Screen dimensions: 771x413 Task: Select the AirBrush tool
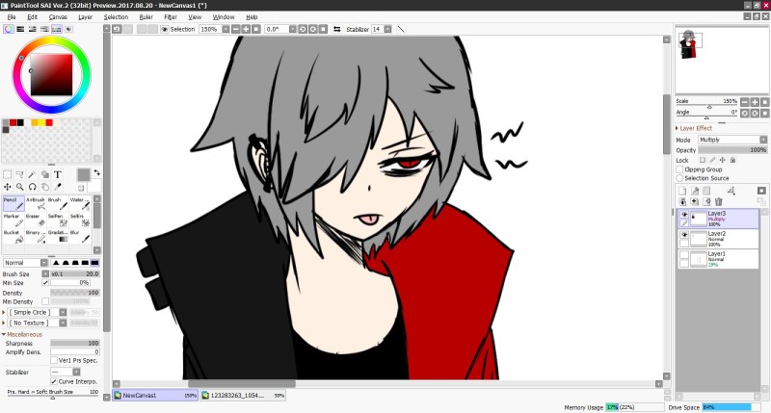36,203
